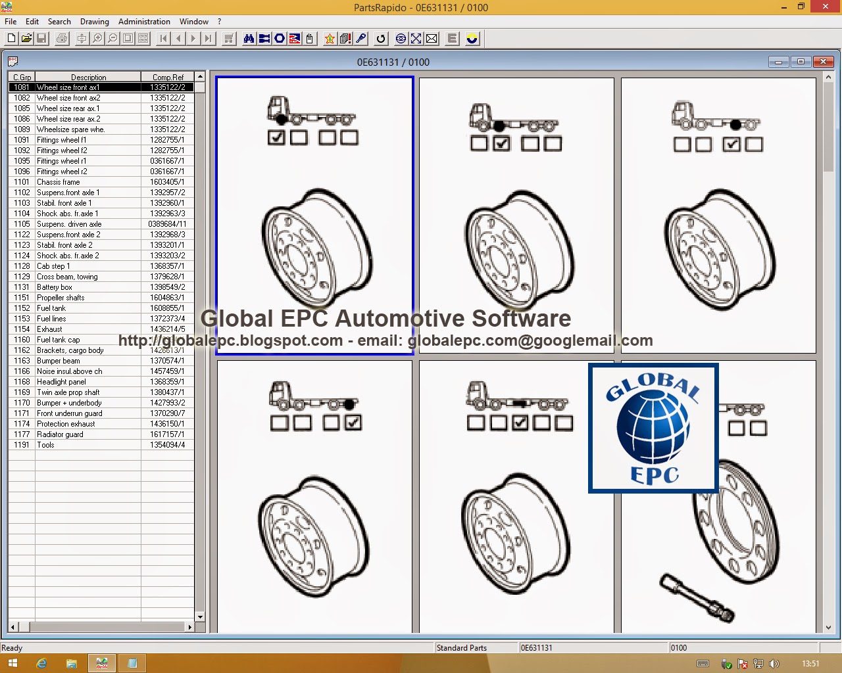Click the parts list horizontal scroll right arrow
Image resolution: width=842 pixels, height=673 pixels.
point(189,627)
